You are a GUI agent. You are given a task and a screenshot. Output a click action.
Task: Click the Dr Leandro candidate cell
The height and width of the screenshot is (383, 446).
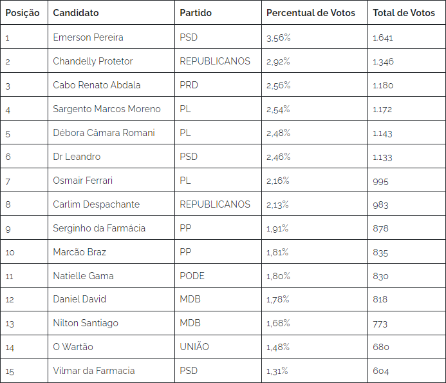(x=111, y=157)
